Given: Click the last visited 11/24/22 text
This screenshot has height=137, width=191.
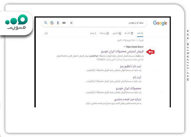Looking at the screenshot, I should click(120, 59).
